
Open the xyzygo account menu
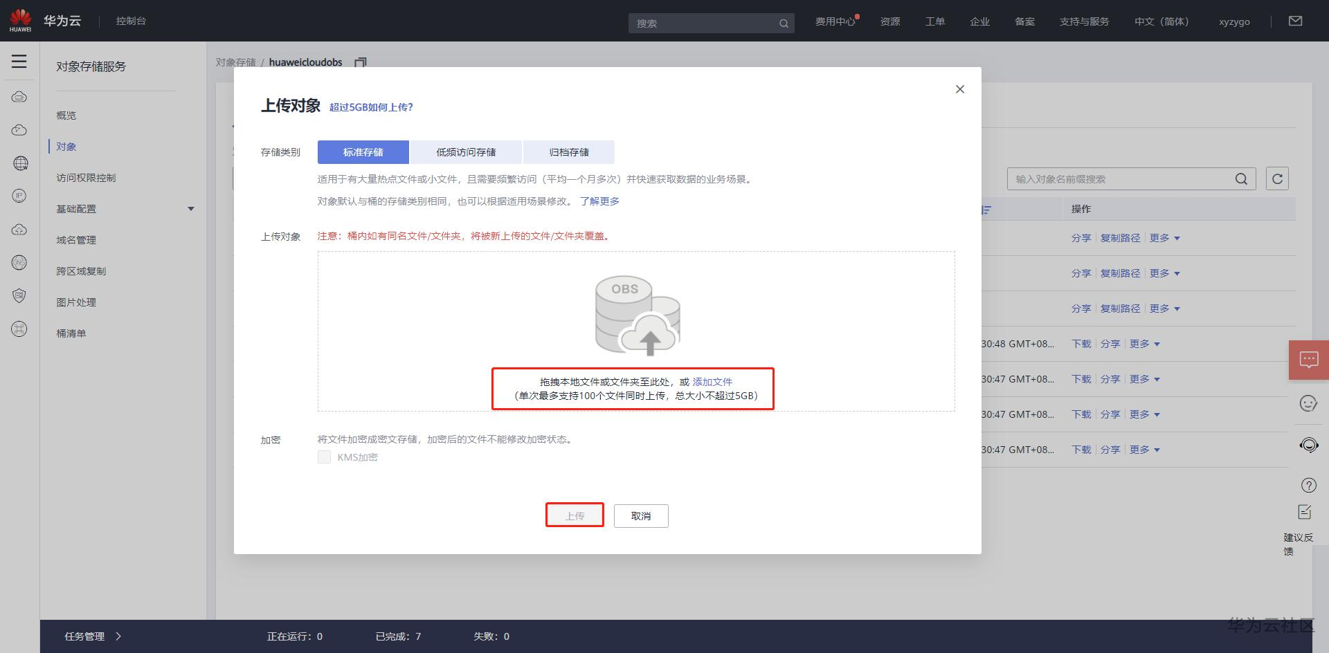[x=1234, y=21]
